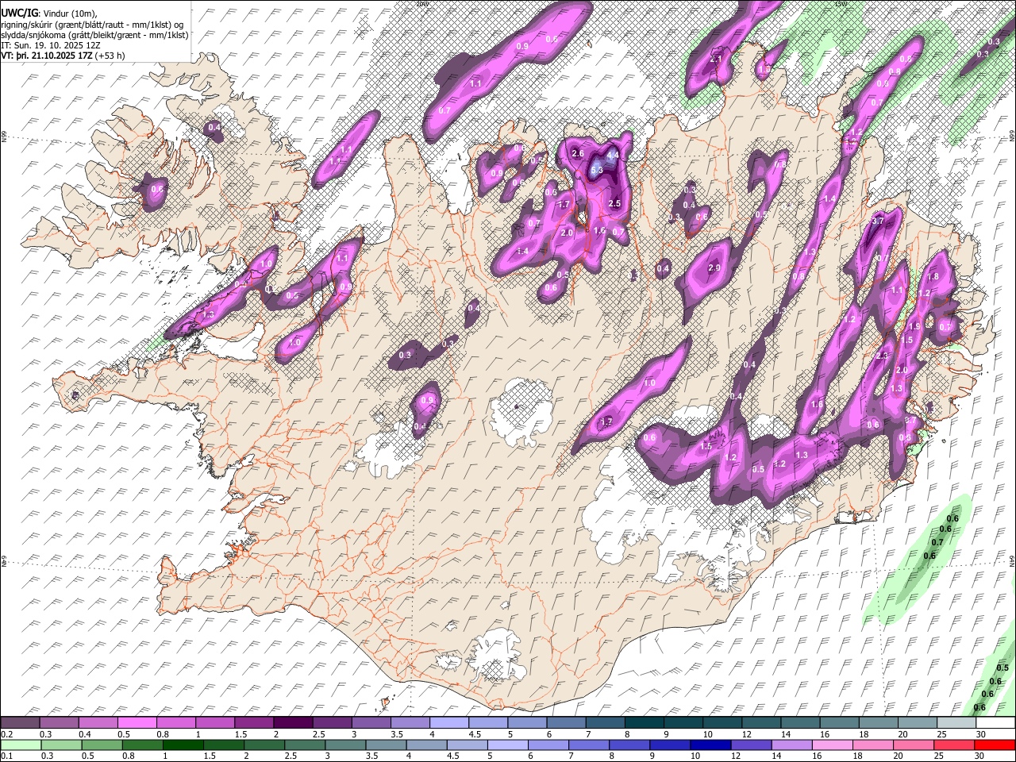Click the bright red swatch ending the lower legend
This screenshot has height=762, width=1016.
[994, 745]
